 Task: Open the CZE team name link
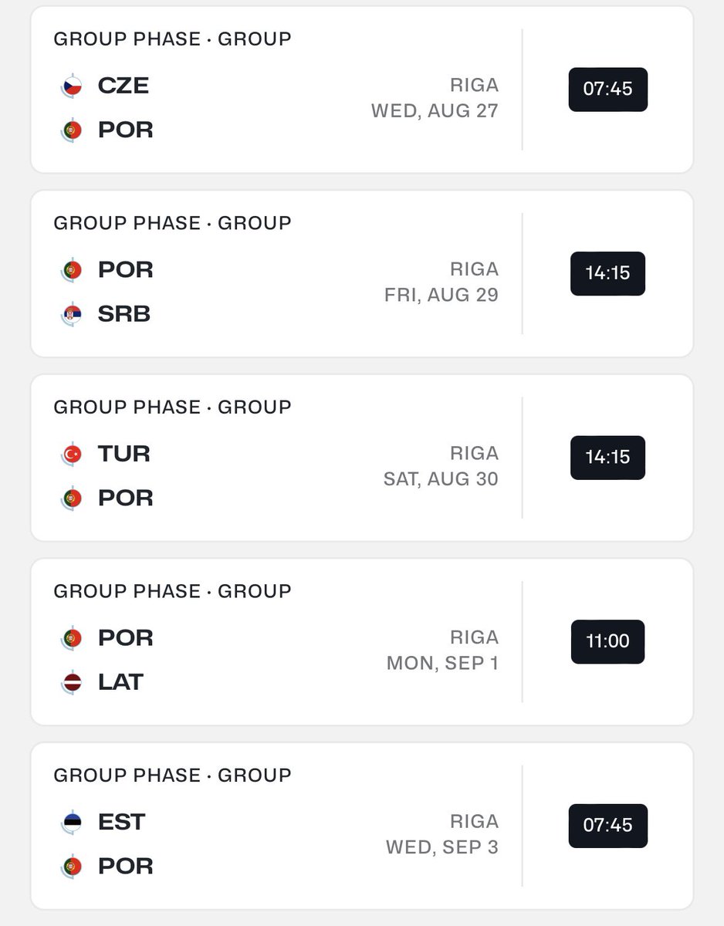(123, 86)
